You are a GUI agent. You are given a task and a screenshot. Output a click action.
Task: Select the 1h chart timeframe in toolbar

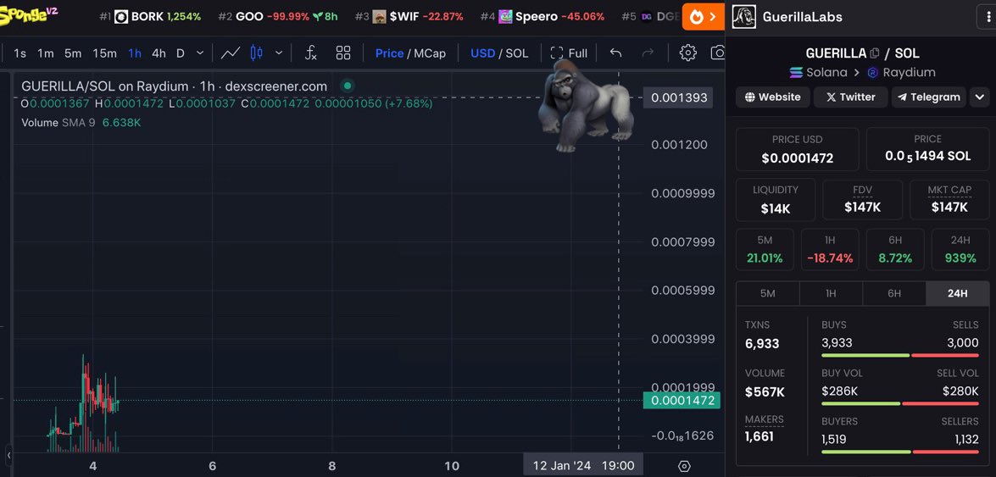pyautogui.click(x=135, y=53)
